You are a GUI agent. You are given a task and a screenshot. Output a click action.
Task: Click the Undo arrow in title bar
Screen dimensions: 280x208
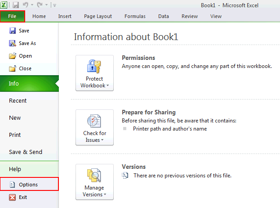click(26, 5)
